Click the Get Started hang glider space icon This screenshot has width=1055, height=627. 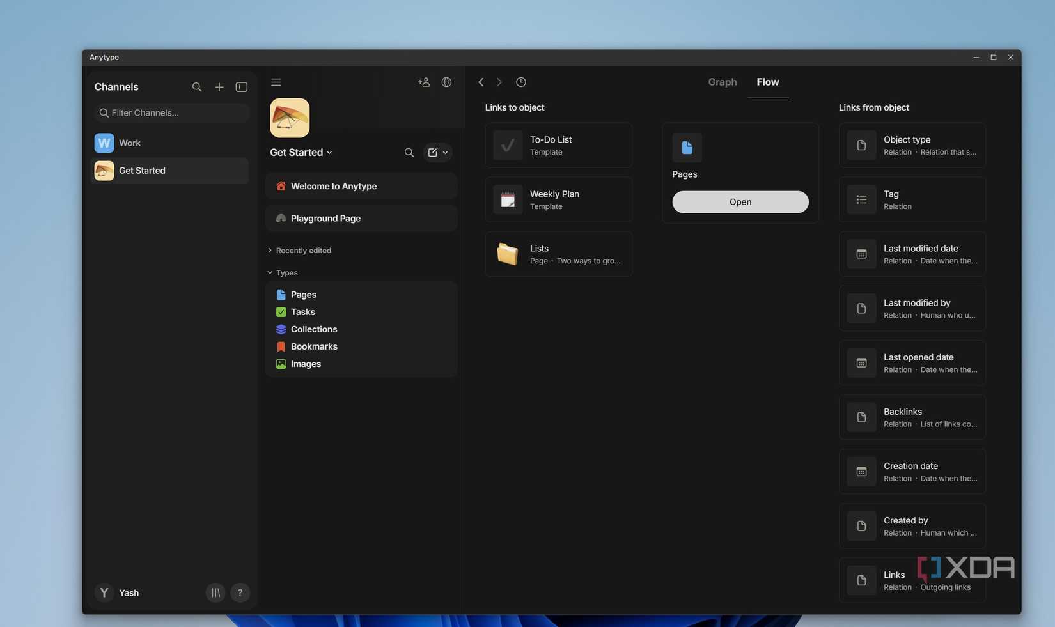[290, 118]
